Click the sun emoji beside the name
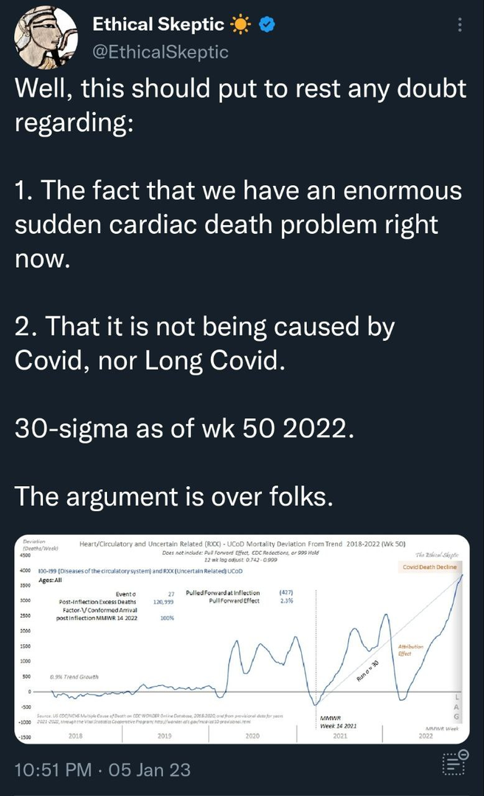This screenshot has height=796, width=484. pos(241,25)
